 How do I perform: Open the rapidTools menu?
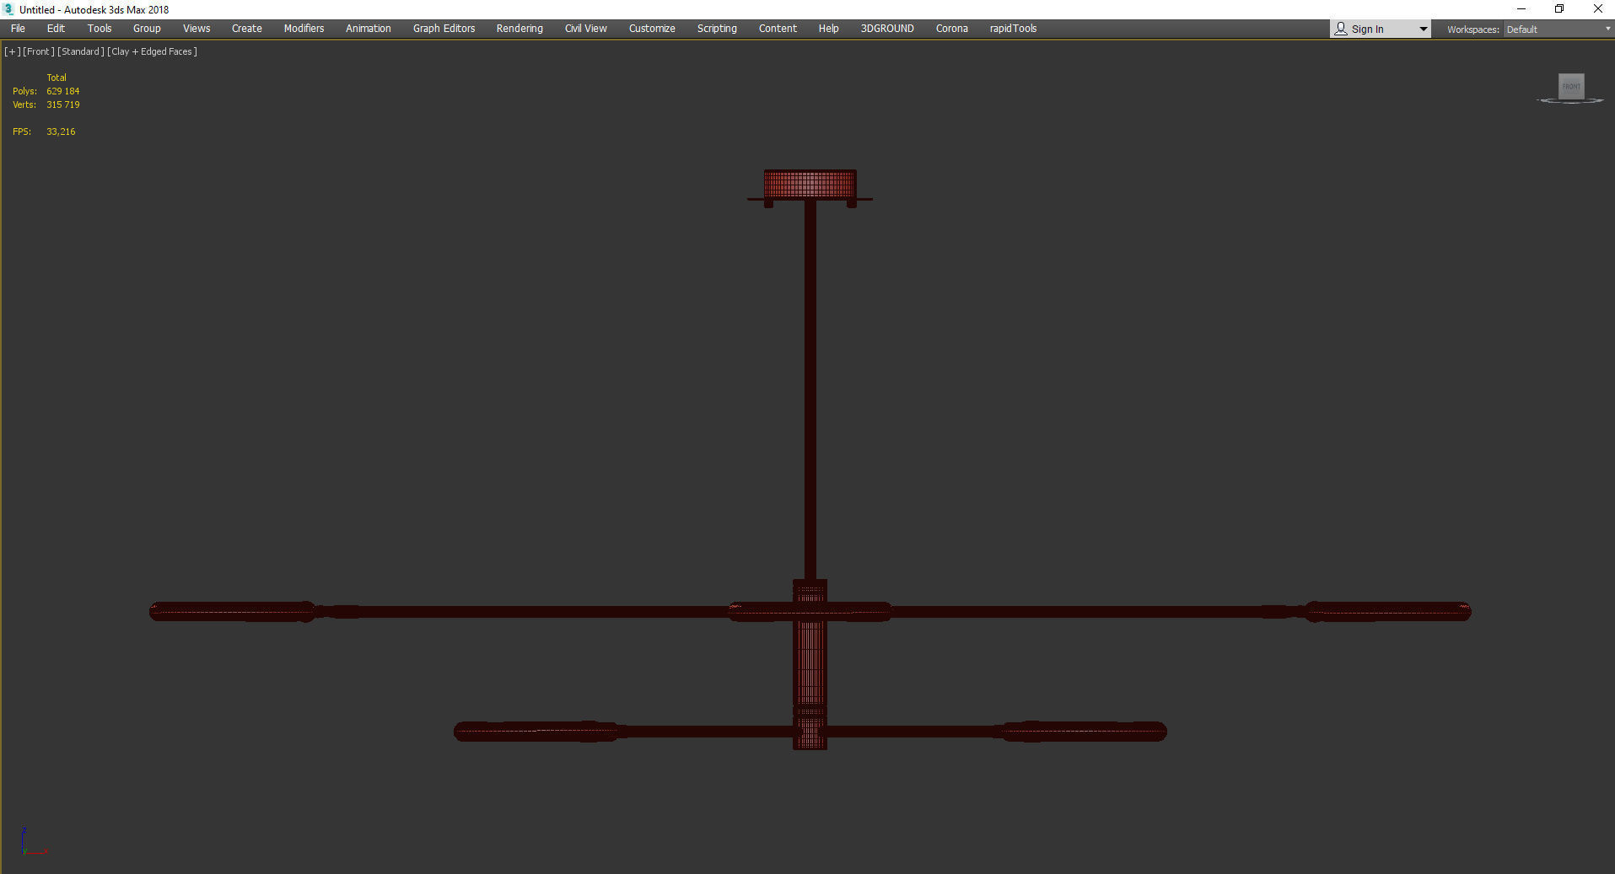click(x=1013, y=29)
